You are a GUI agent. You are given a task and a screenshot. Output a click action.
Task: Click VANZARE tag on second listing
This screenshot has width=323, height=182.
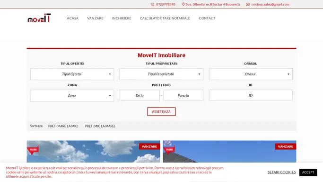point(286,146)
